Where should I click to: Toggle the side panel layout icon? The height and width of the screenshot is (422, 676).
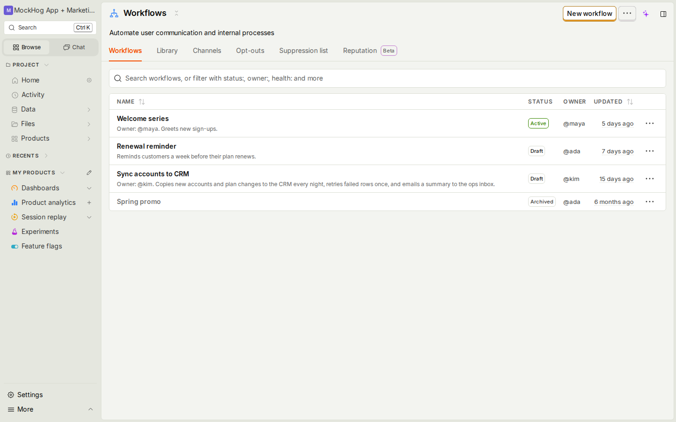point(663,14)
